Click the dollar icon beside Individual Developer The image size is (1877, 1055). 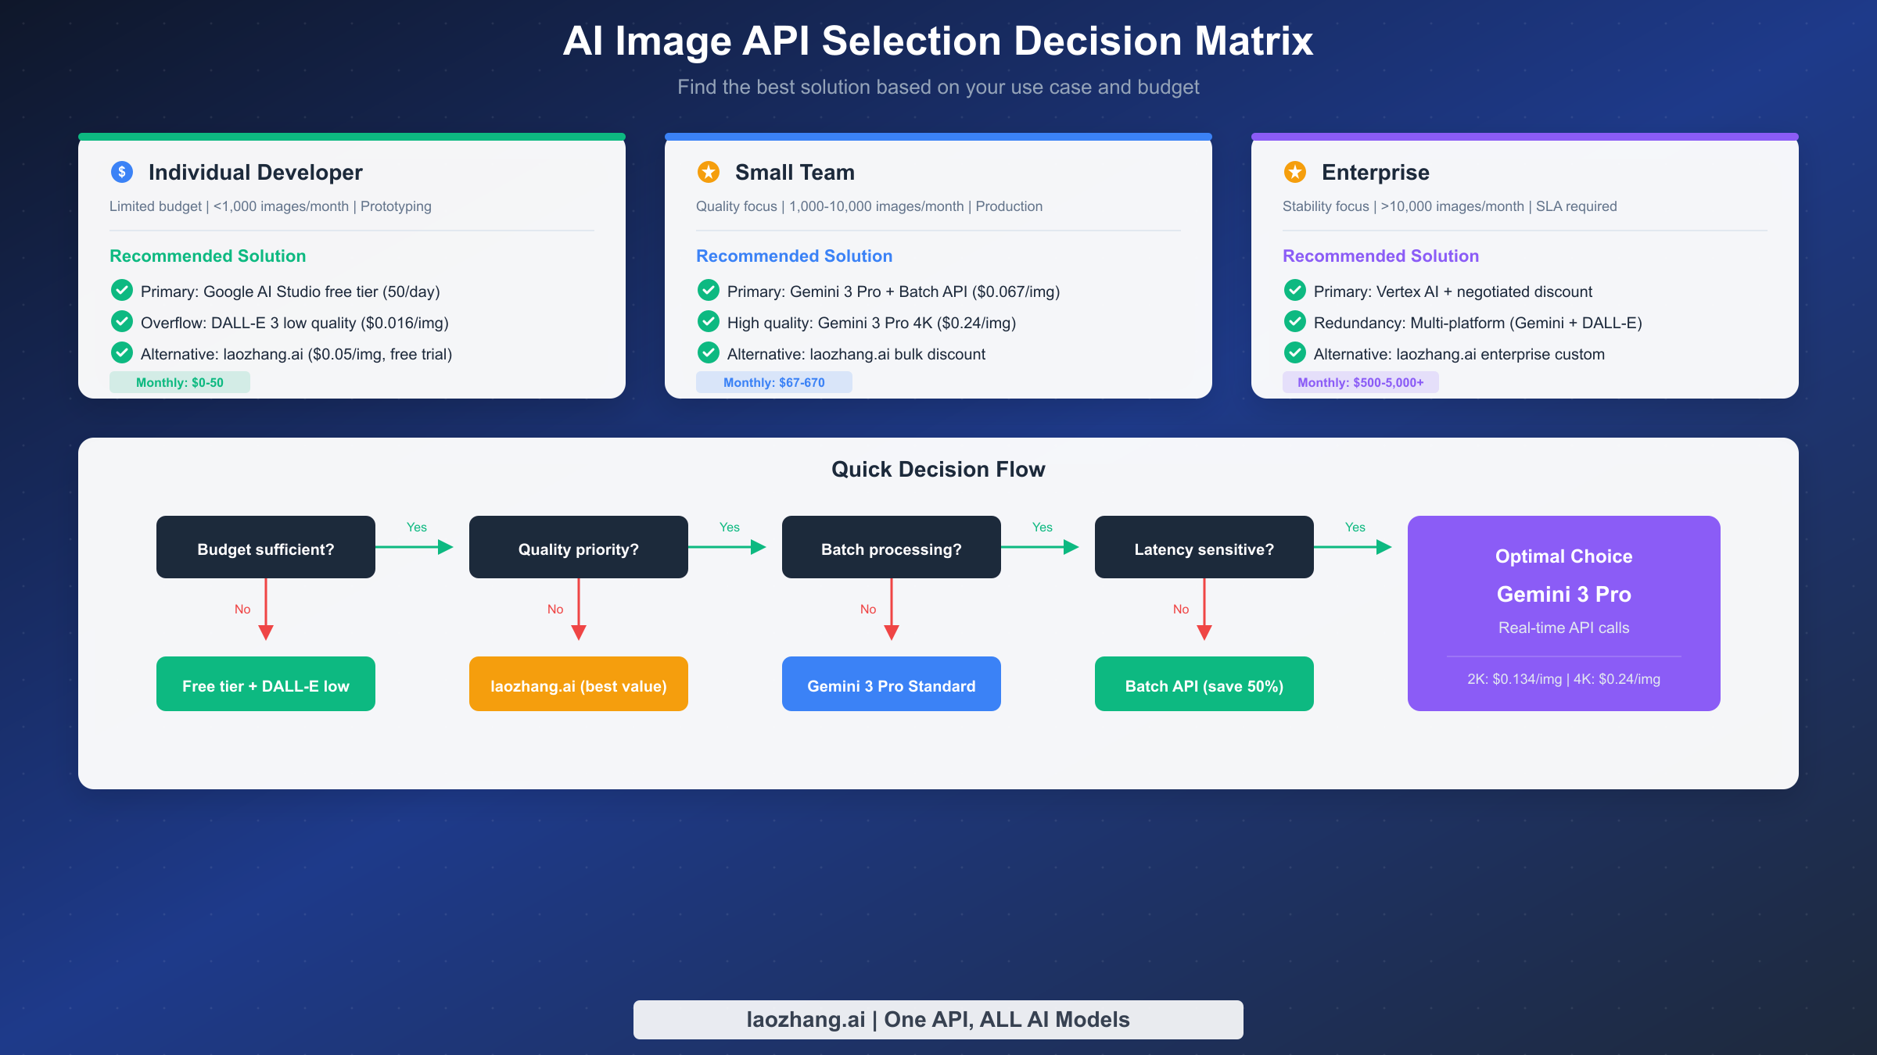coord(121,173)
